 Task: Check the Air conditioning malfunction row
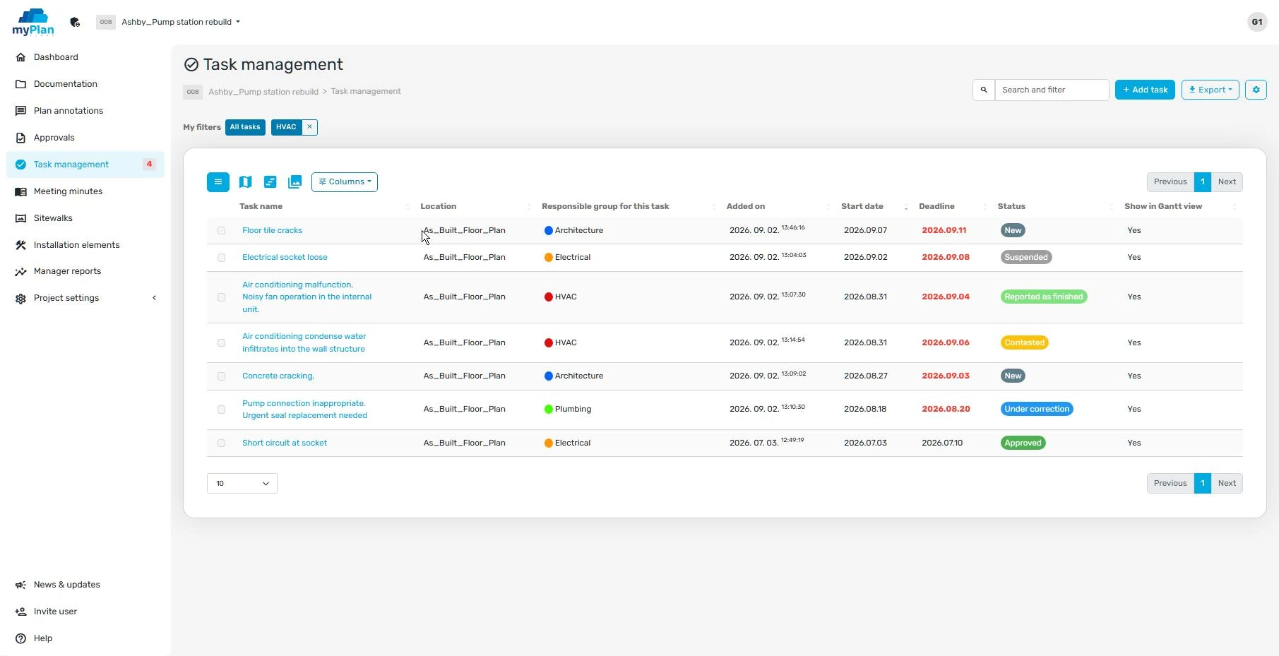(221, 297)
